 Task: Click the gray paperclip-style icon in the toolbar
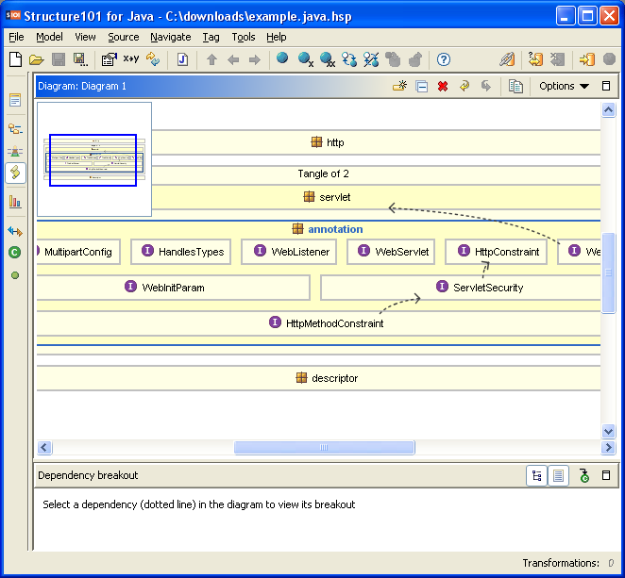pyautogui.click(x=507, y=59)
